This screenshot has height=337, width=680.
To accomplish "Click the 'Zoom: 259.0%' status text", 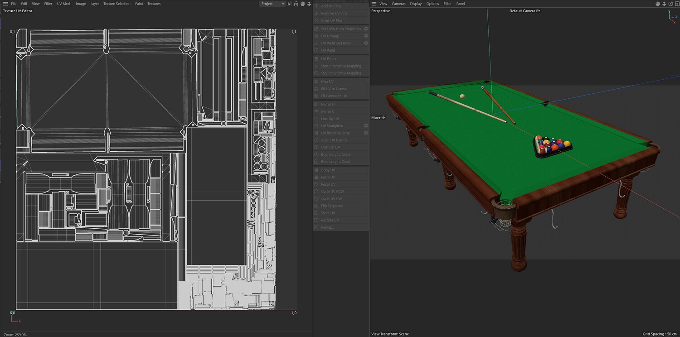I will point(15,334).
